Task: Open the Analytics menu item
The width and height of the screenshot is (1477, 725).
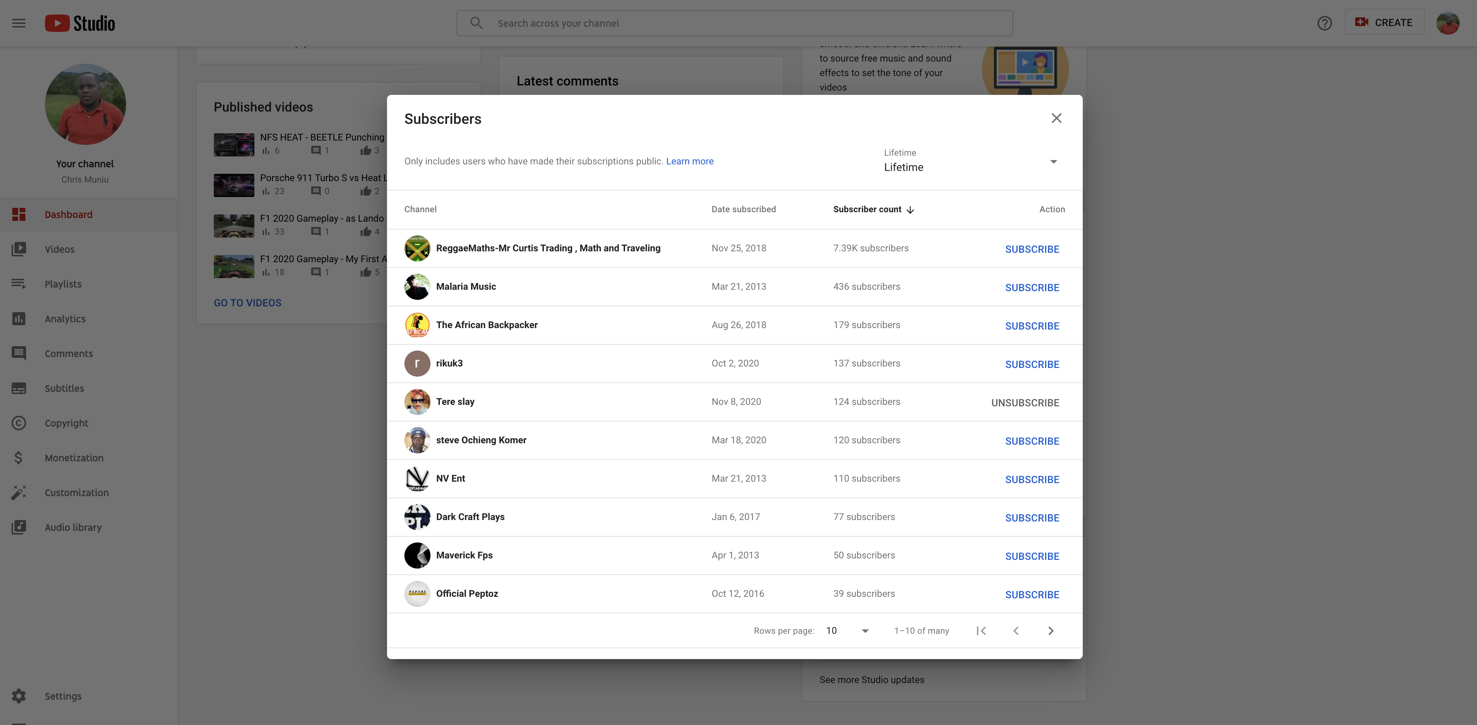Action: [88, 319]
